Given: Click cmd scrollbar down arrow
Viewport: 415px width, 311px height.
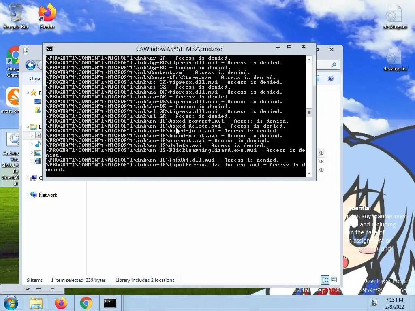Looking at the screenshot, I should tap(309, 173).
